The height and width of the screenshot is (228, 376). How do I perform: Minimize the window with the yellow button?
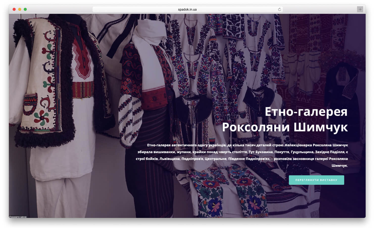[20, 9]
